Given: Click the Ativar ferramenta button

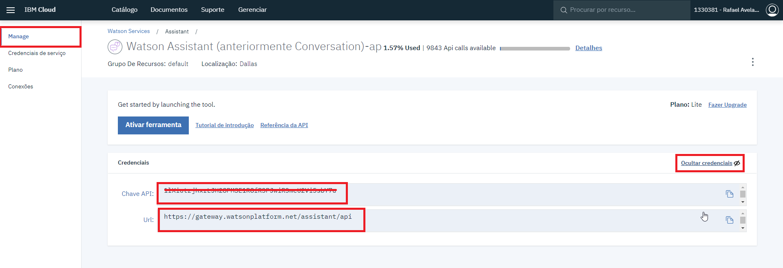Looking at the screenshot, I should point(153,125).
